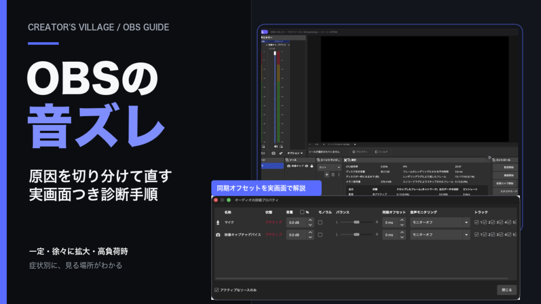Viewport: 541px width, 304px height.
Task: Click アクティブ status in マイク row
Action: [x=274, y=222]
